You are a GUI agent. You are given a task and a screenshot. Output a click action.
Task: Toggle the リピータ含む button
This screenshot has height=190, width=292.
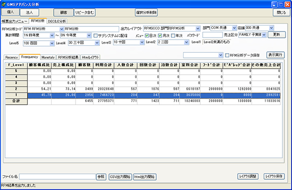[x=85, y=13]
